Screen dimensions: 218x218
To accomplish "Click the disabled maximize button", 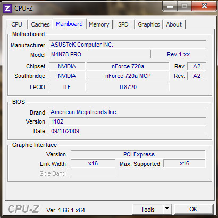I will tap(185, 6).
